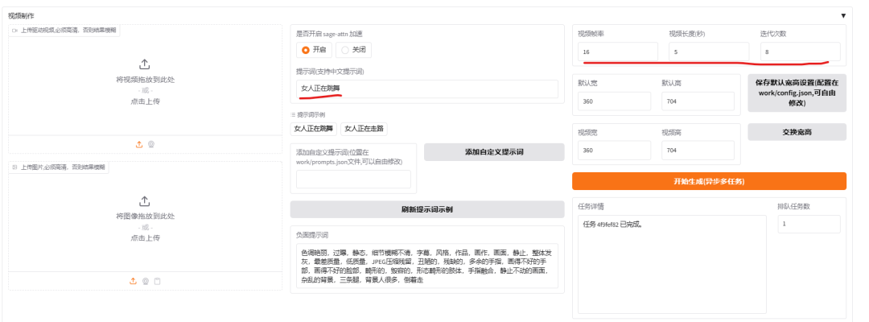Click the 迭代次数 field showing 8

[801, 52]
